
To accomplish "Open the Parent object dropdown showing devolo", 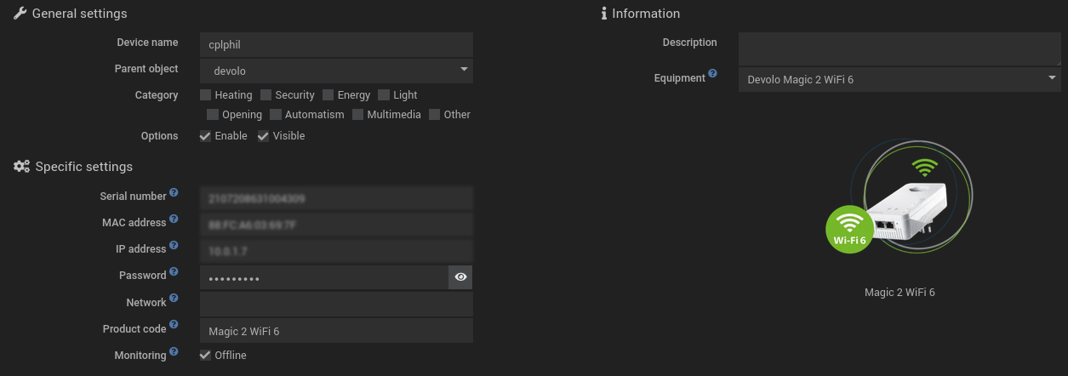I will tap(337, 71).
